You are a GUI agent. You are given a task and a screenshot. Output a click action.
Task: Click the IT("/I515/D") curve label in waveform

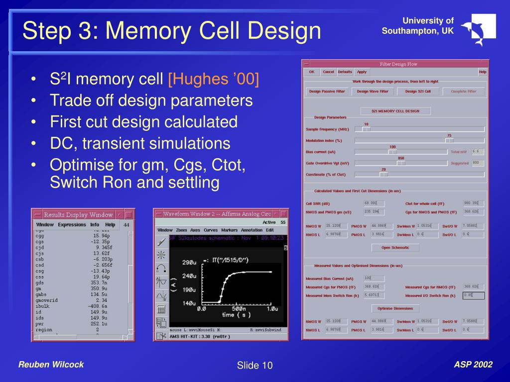tap(230, 260)
